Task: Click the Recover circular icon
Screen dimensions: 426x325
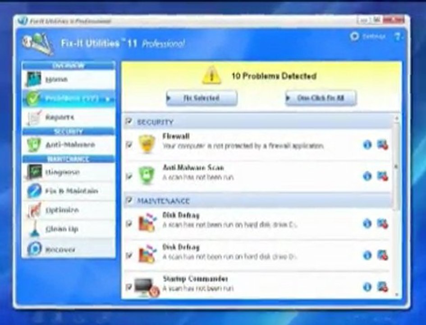Action: point(34,249)
